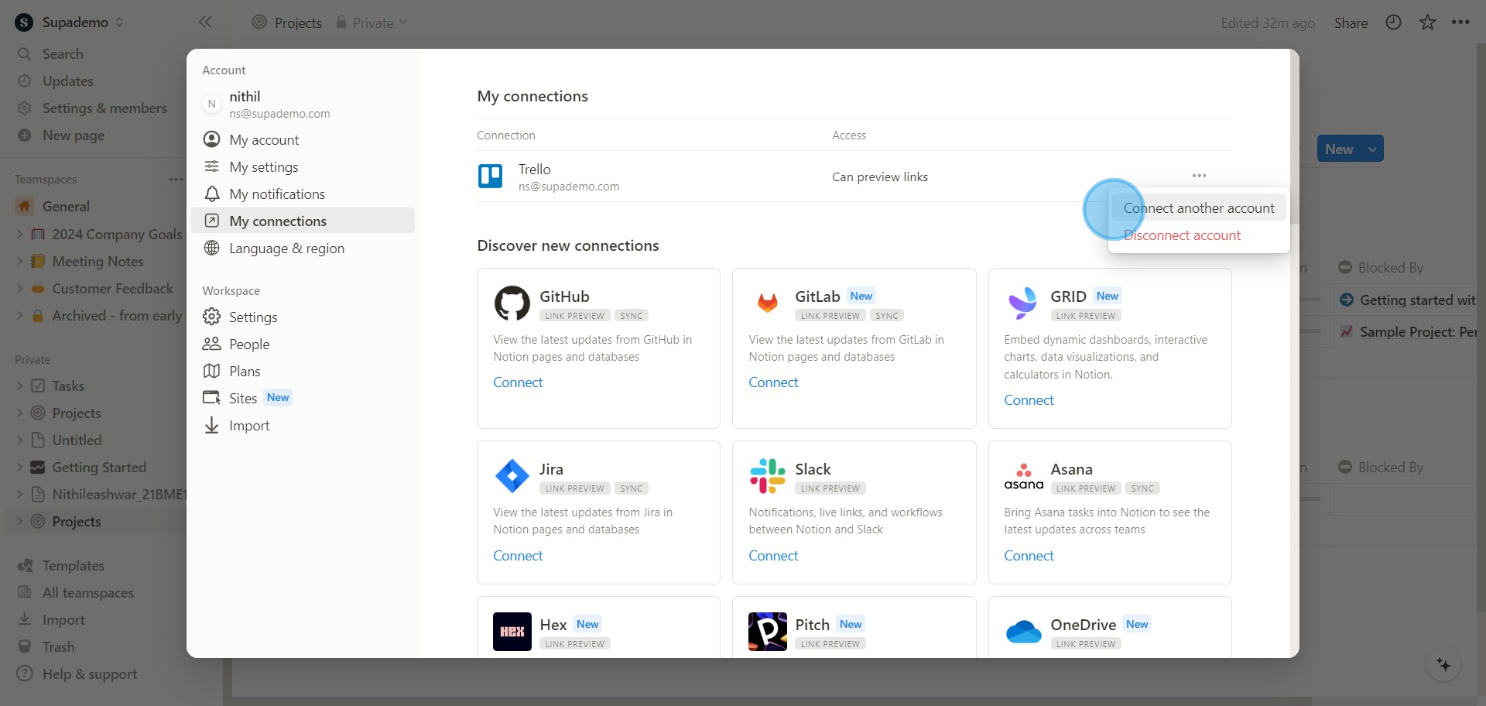1486x706 pixels.
Task: Open the Archived - from early page
Action: click(x=116, y=316)
